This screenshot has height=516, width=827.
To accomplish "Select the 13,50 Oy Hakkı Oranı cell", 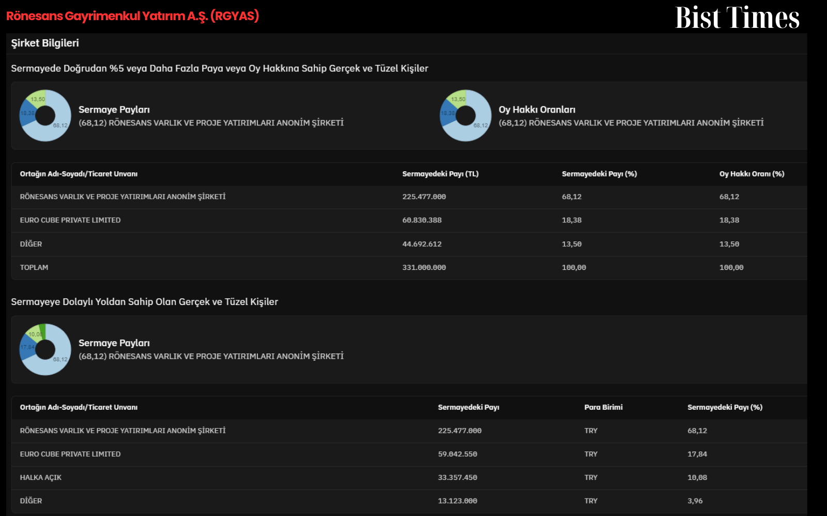I will tap(729, 244).
